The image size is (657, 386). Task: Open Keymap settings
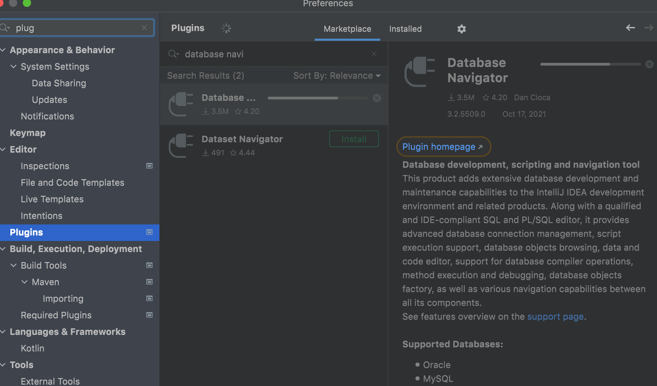pyautogui.click(x=28, y=133)
